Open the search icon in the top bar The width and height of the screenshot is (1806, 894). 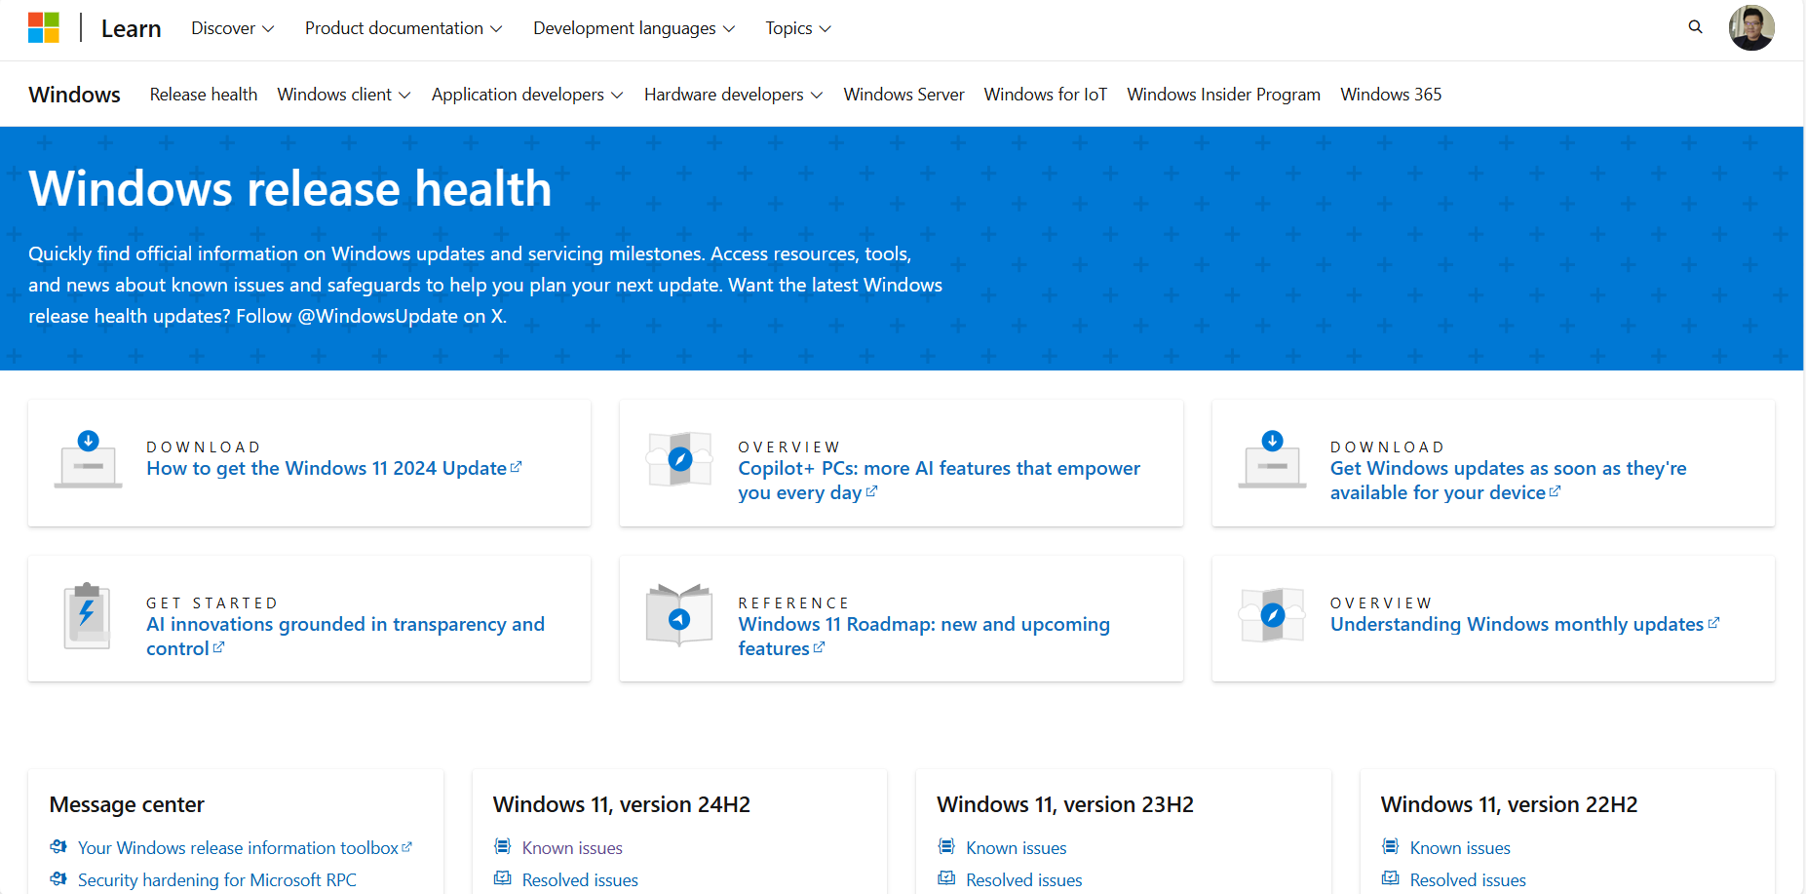click(x=1695, y=27)
